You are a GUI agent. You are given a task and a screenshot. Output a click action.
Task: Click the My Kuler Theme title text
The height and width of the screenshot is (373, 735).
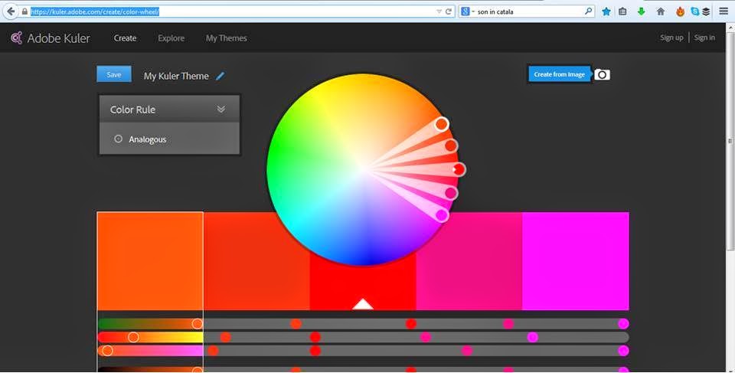pos(176,76)
